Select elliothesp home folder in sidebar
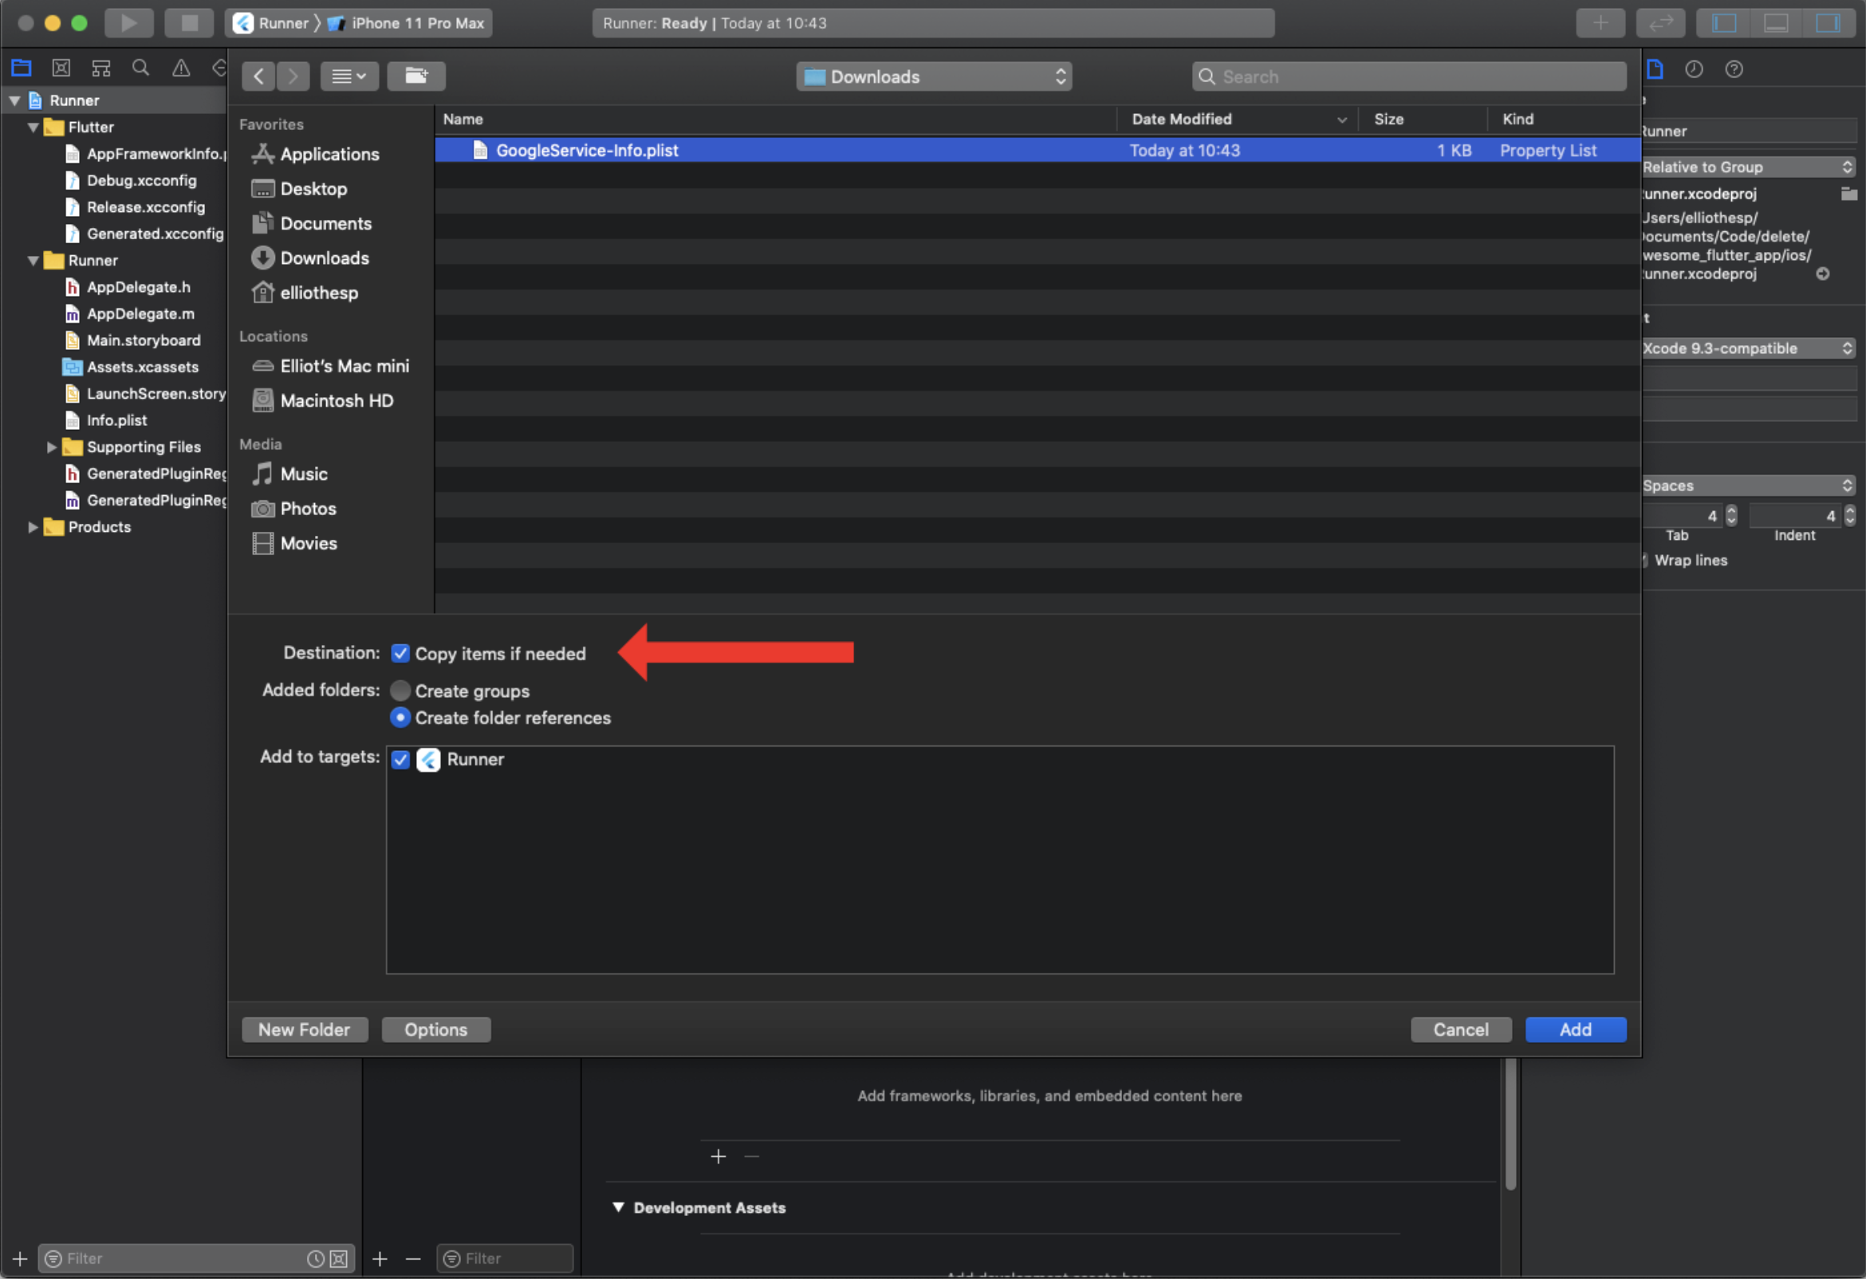Viewport: 1866px width, 1279px height. click(x=305, y=293)
